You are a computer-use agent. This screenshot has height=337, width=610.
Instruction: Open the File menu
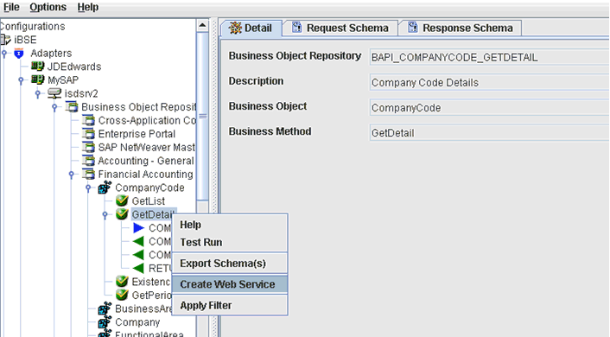11,7
